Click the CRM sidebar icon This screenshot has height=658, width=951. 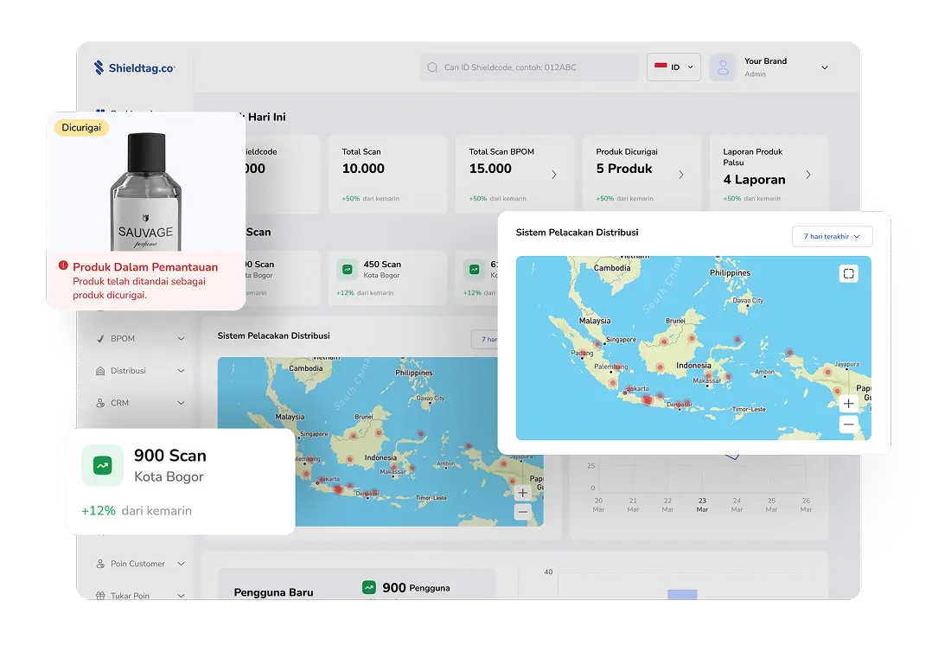pos(100,403)
